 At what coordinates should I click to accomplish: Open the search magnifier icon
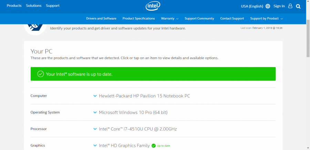coord(298,6)
